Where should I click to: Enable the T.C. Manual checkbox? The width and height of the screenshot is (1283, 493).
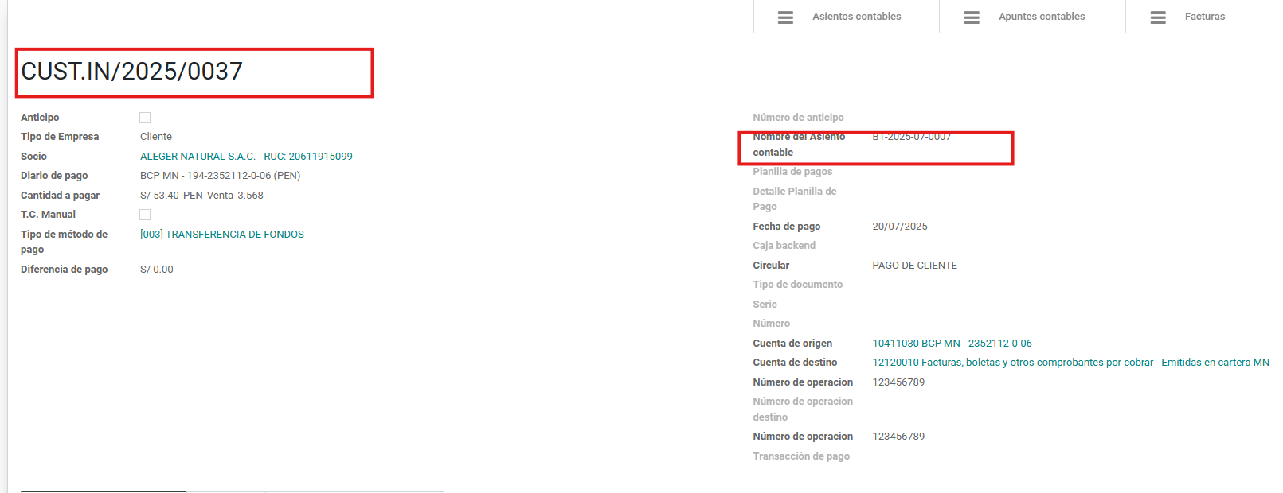[145, 215]
